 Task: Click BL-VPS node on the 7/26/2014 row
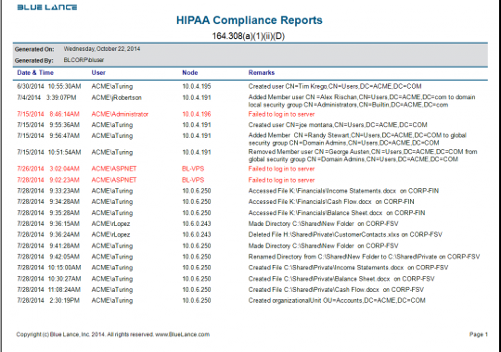tap(193, 169)
